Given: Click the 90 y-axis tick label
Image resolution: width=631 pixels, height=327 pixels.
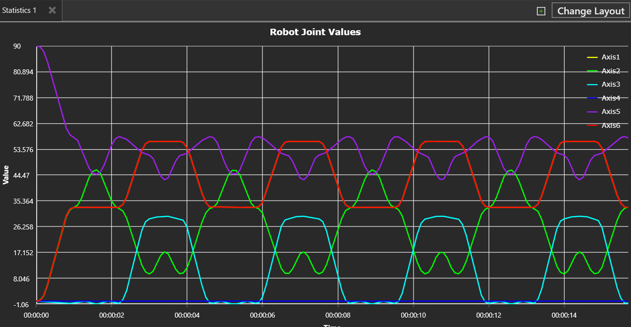Looking at the screenshot, I should click(17, 46).
